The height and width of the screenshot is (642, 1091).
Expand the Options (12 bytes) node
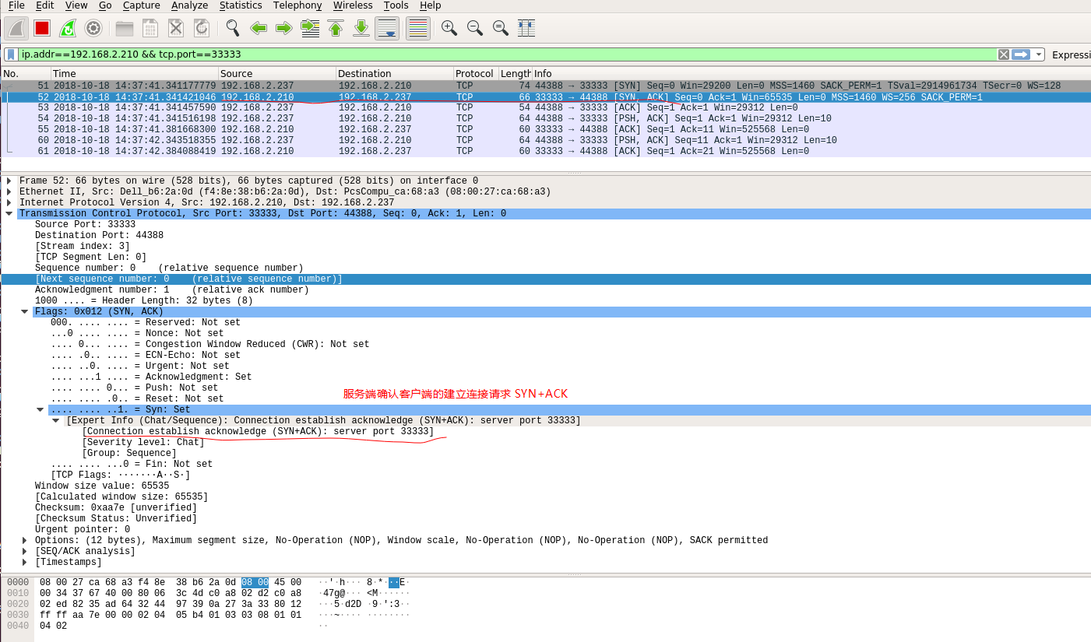pyautogui.click(x=24, y=540)
